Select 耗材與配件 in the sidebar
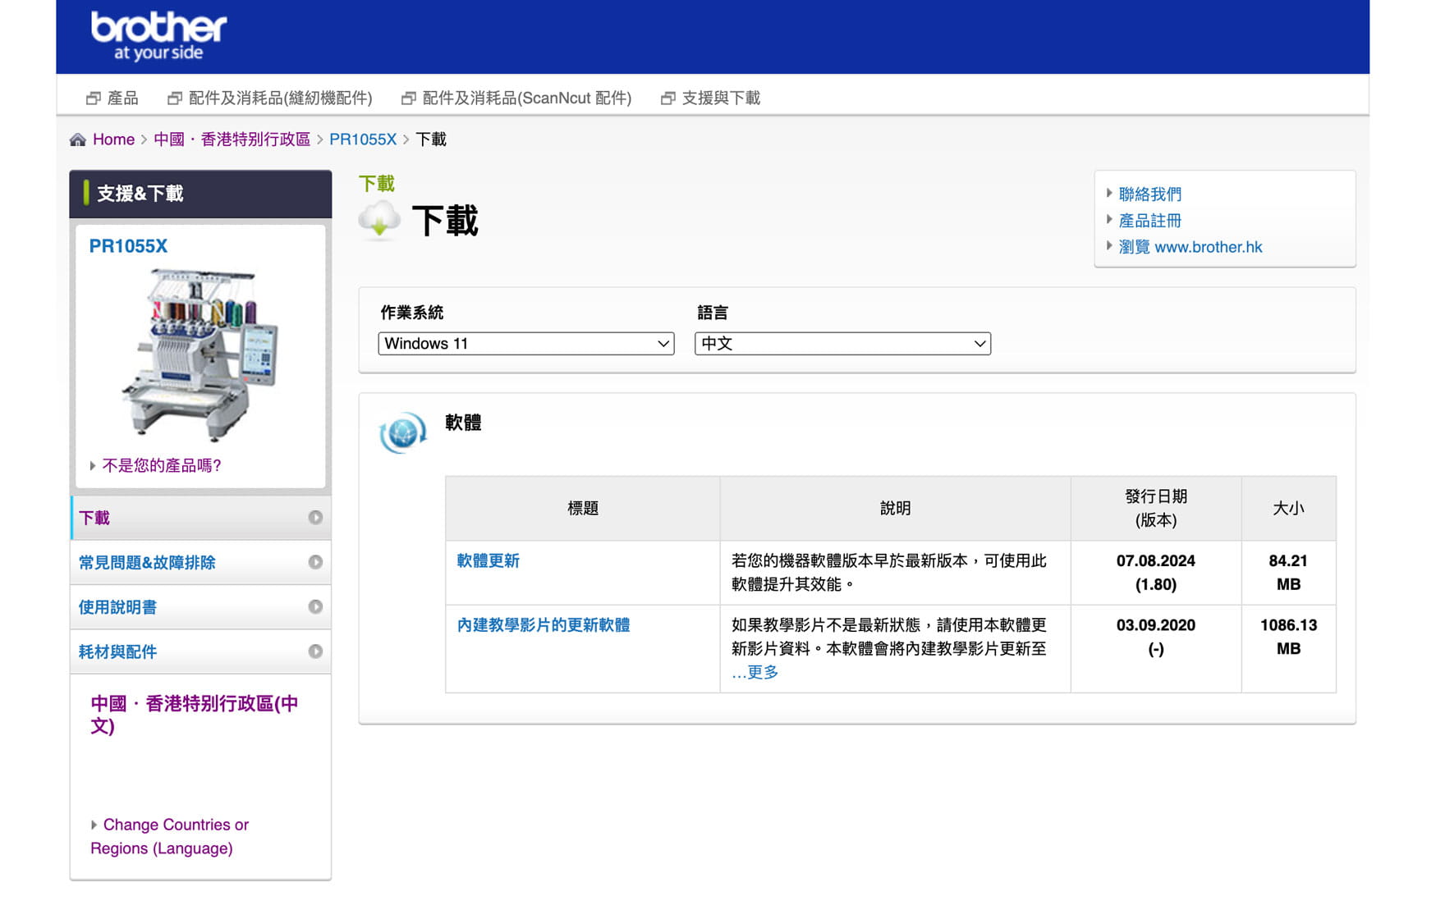Viewport: 1445px width, 919px height. tap(201, 652)
